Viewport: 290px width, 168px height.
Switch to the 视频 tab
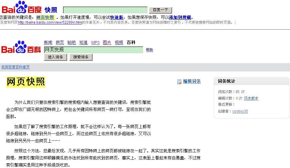[119, 43]
